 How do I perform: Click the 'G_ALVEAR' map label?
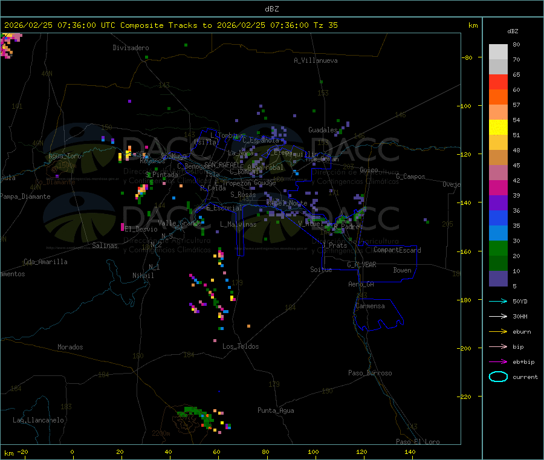tap(361, 265)
